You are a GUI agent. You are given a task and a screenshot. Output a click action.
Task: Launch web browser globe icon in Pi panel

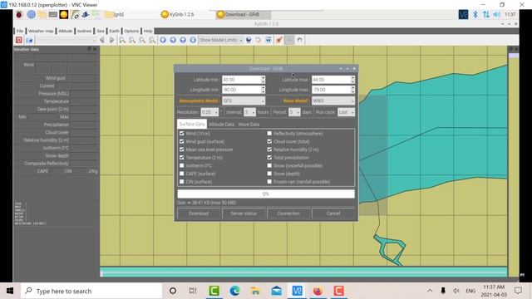pyautogui.click(x=32, y=14)
